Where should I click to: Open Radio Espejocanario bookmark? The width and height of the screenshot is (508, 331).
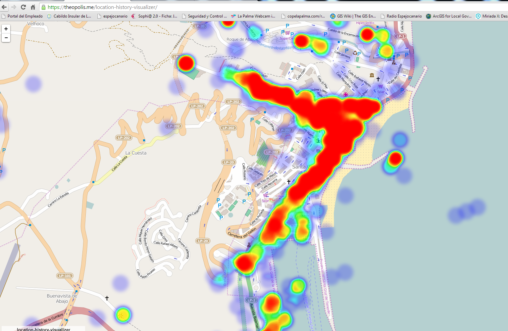(x=401, y=16)
